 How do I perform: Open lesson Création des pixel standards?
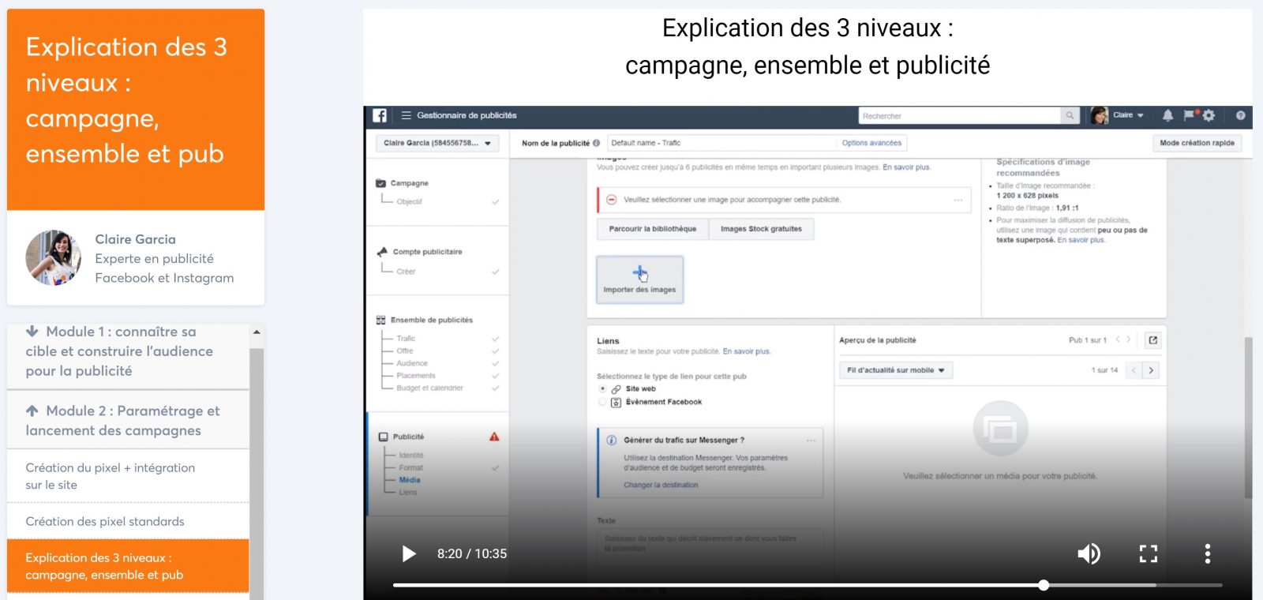point(128,521)
